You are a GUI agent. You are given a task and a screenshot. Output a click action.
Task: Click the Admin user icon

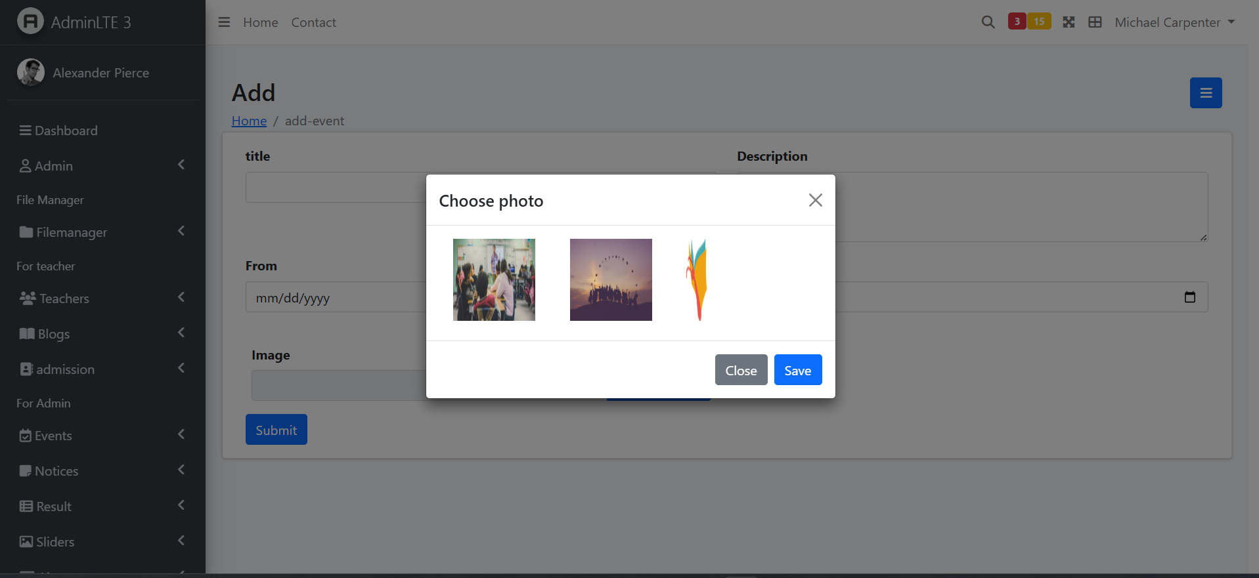(x=26, y=166)
